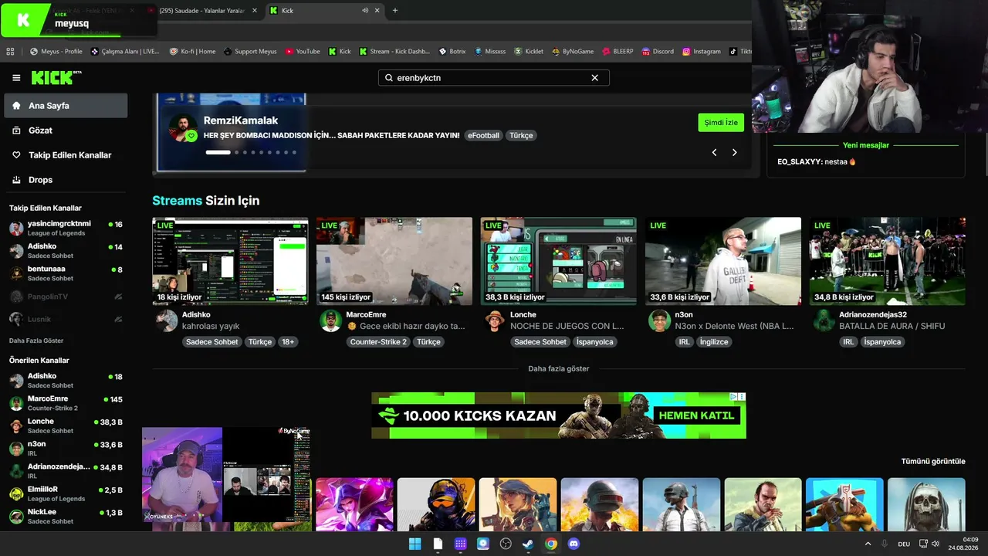The image size is (988, 556).
Task: Go to Ana Sayfa in the sidebar
Action: (x=66, y=106)
